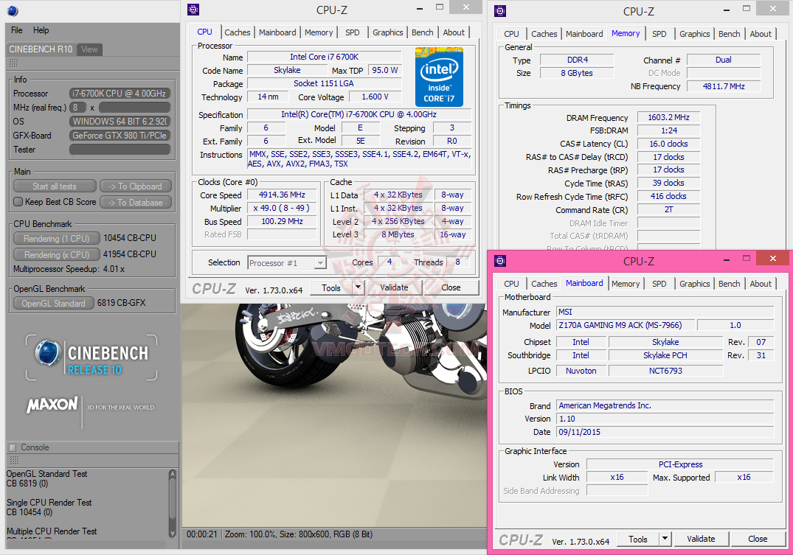Click Validate in the Mainboard window
The height and width of the screenshot is (555, 793).
coord(701,539)
